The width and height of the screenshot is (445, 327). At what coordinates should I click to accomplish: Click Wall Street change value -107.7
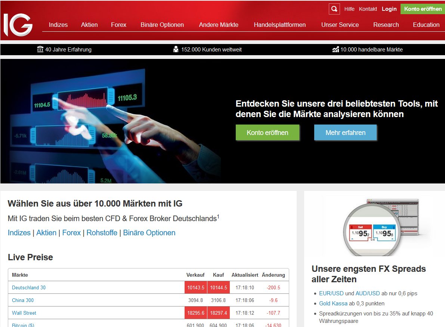[273, 313]
